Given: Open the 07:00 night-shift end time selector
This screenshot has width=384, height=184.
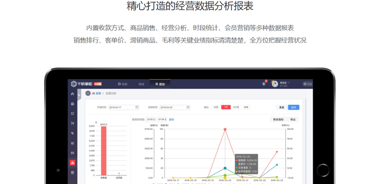Looking at the screenshot, I should (162, 120).
